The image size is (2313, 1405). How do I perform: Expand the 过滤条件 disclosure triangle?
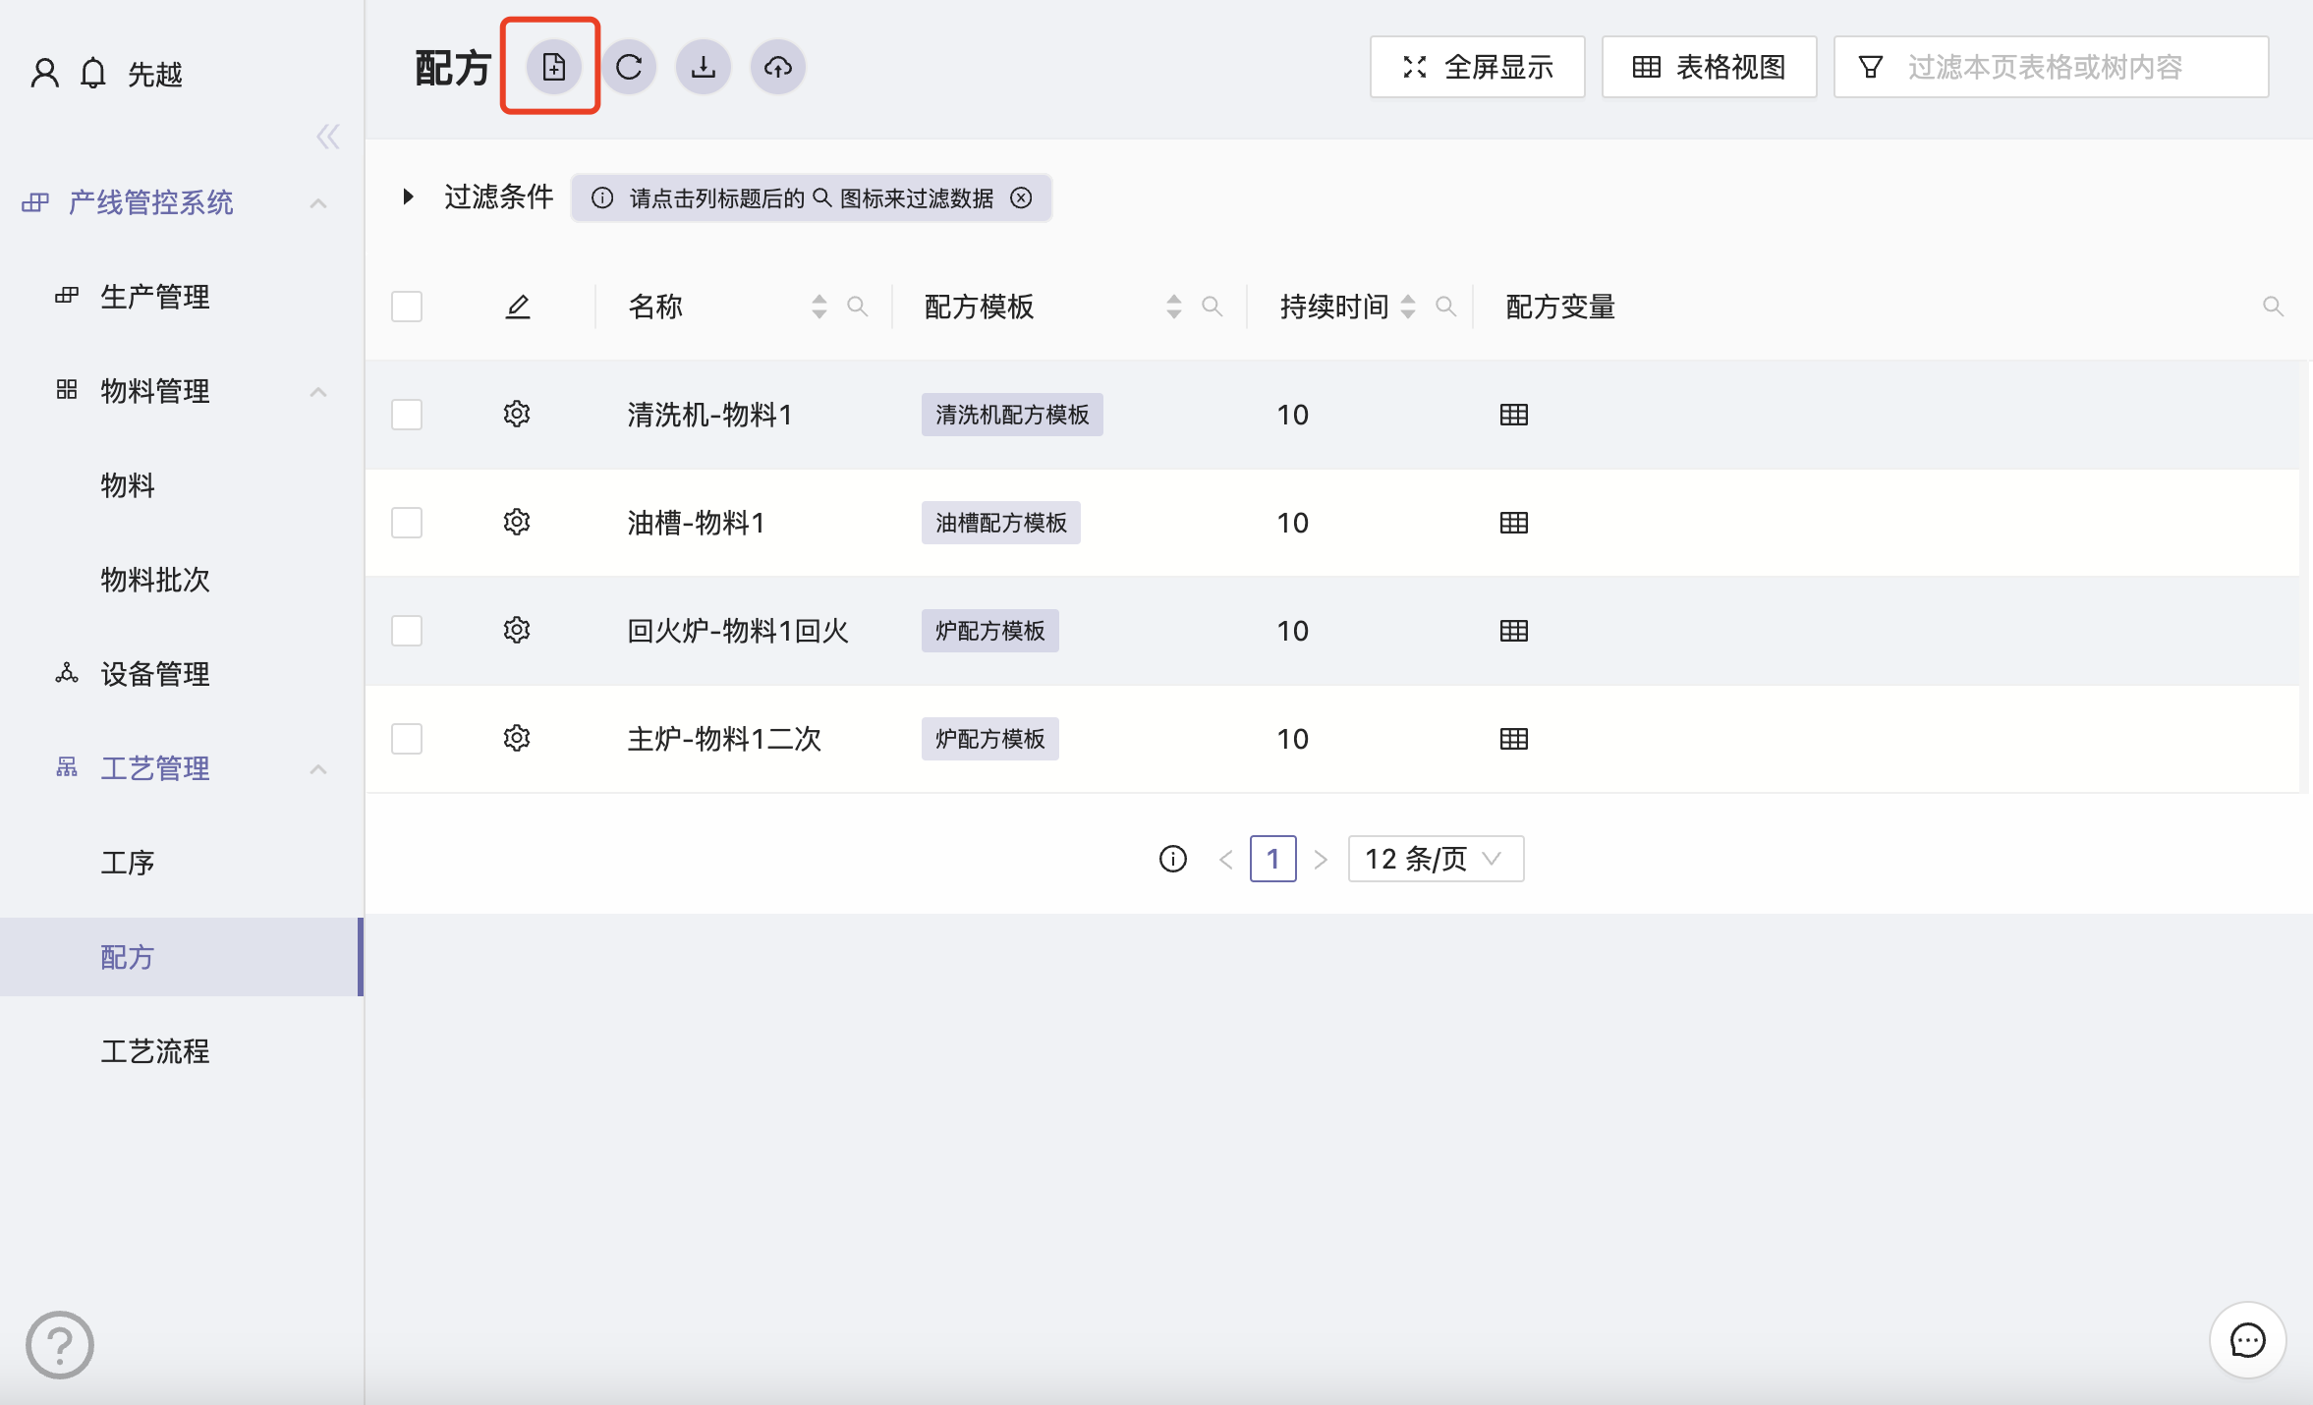(409, 197)
